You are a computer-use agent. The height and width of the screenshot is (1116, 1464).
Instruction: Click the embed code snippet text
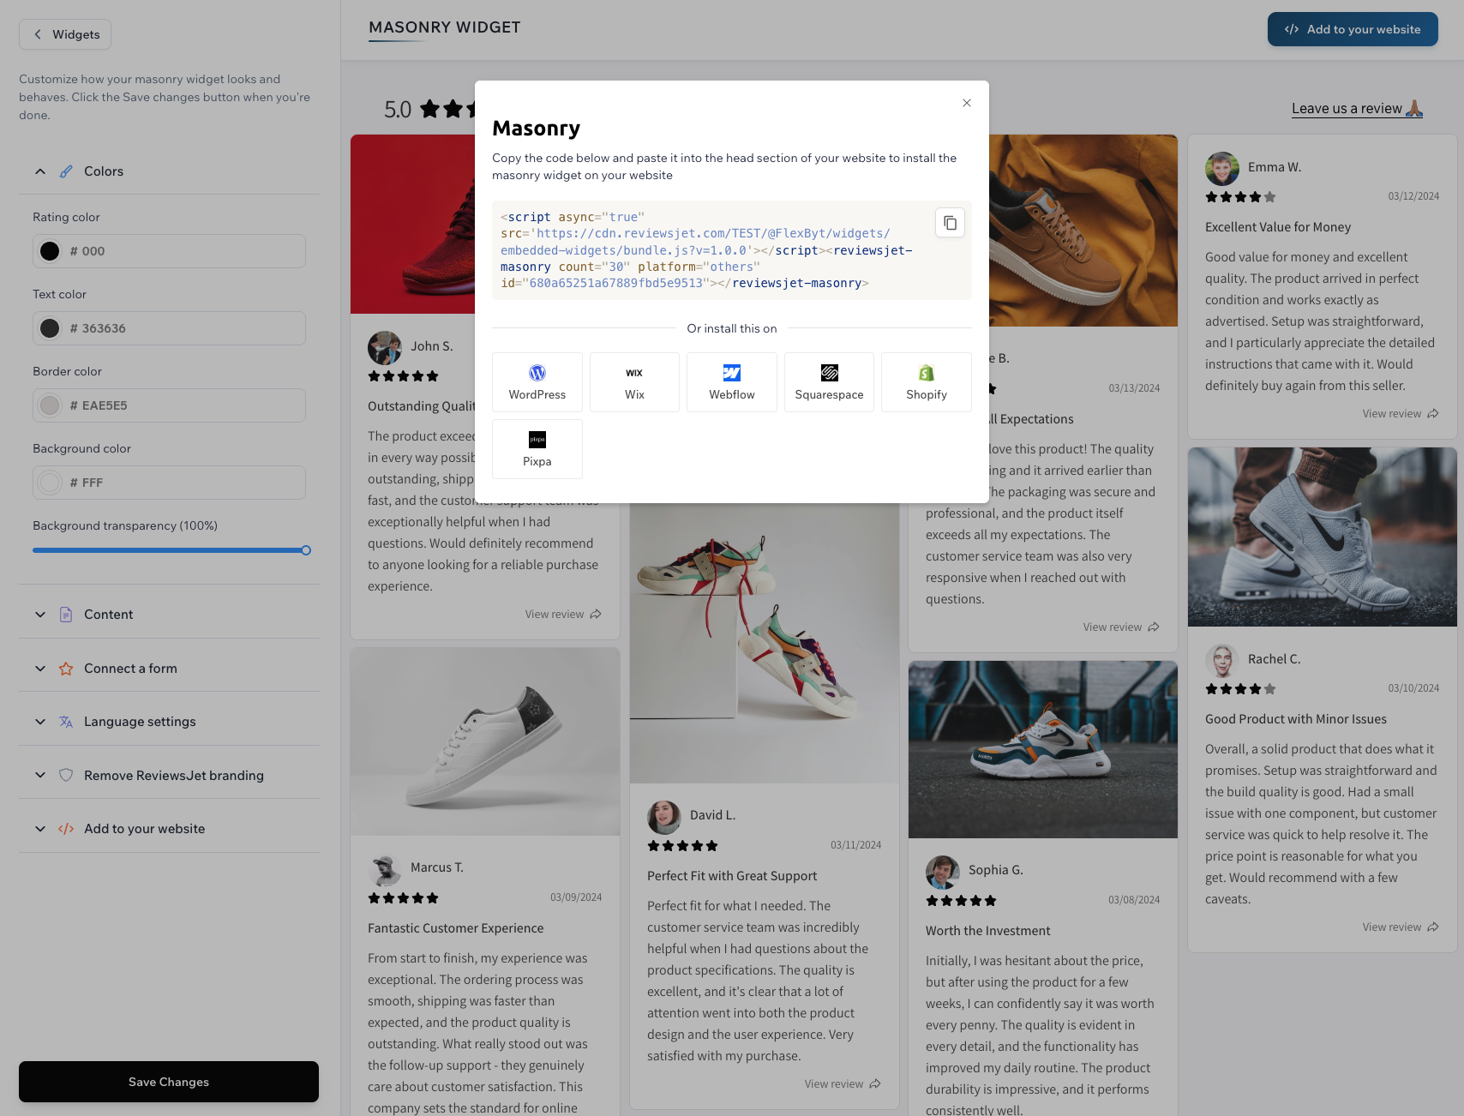click(x=706, y=250)
